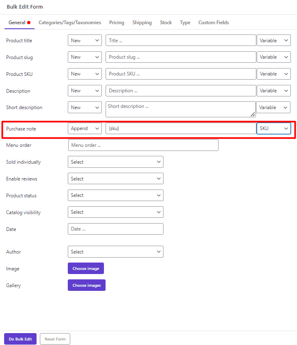The height and width of the screenshot is (345, 297).
Task: Switch to the Categories/Tags/Taxonomies tab
Action: [69, 23]
